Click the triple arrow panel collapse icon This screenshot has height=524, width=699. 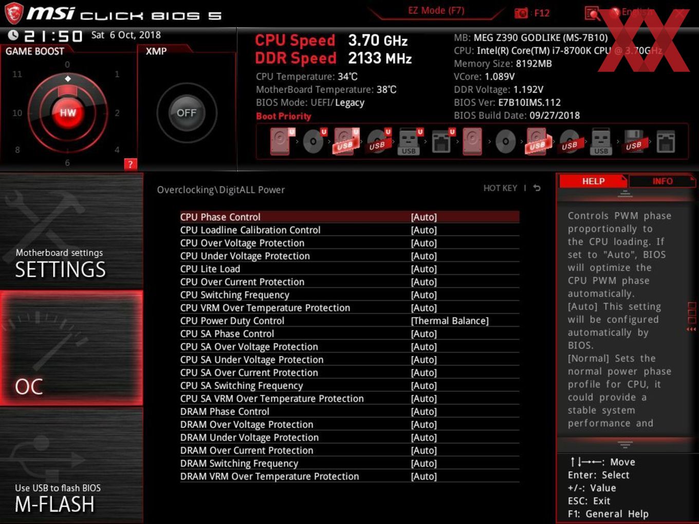pyautogui.click(x=692, y=329)
